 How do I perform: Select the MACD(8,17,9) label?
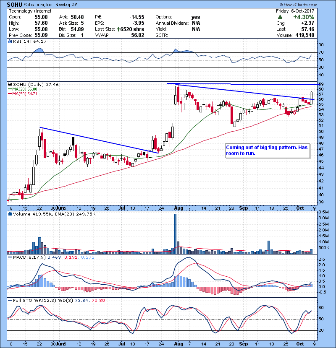(29, 257)
